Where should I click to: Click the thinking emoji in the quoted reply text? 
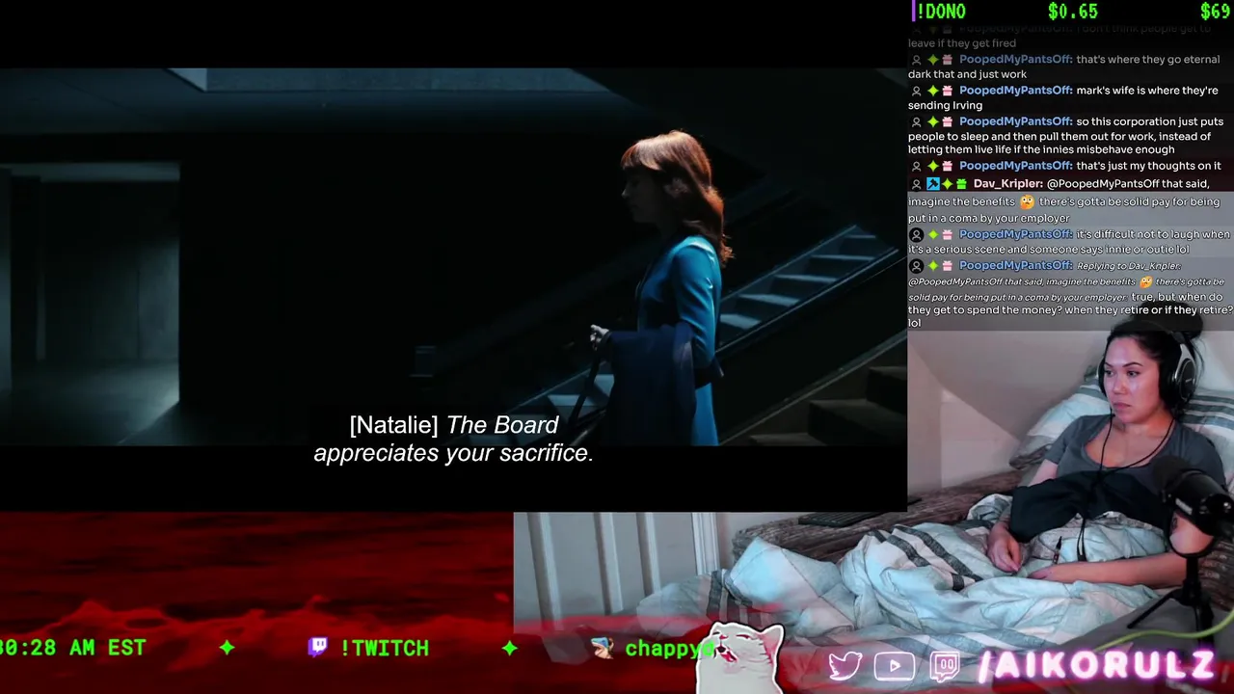point(1145,281)
